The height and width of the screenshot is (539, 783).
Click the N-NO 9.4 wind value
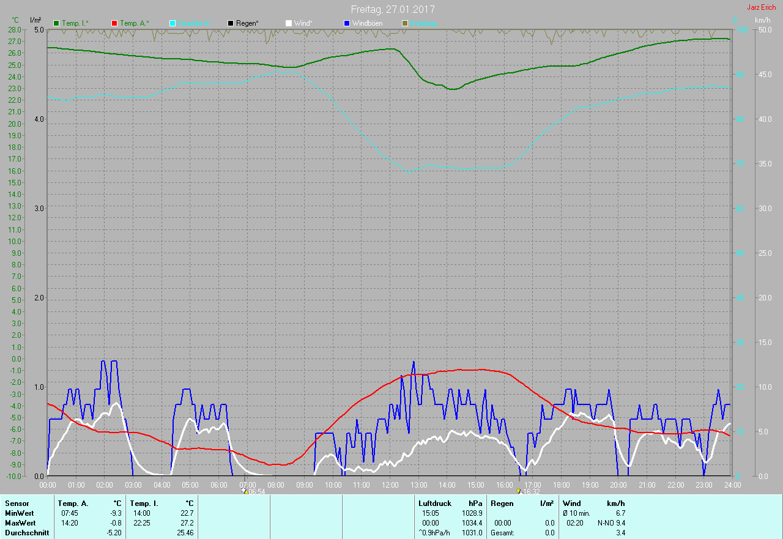pyautogui.click(x=611, y=523)
